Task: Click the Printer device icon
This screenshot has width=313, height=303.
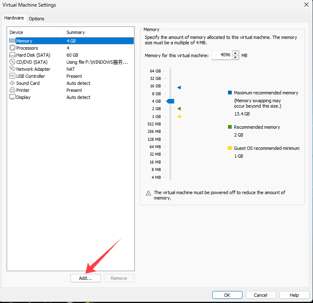Action: [x=12, y=90]
